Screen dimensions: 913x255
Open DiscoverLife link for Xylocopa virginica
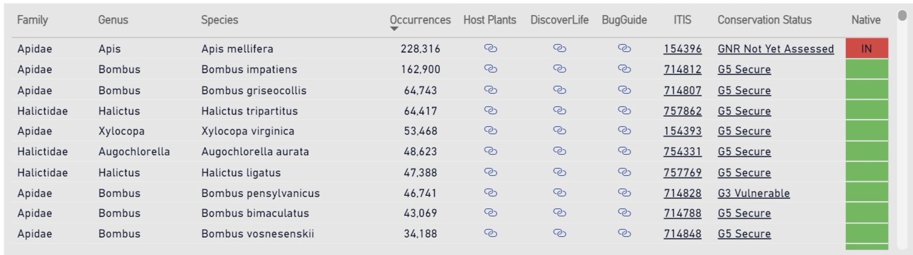coord(559,131)
